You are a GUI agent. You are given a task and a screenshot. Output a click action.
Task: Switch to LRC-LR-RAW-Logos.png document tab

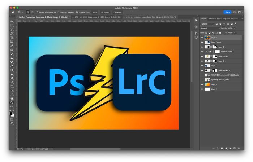(x=98, y=17)
